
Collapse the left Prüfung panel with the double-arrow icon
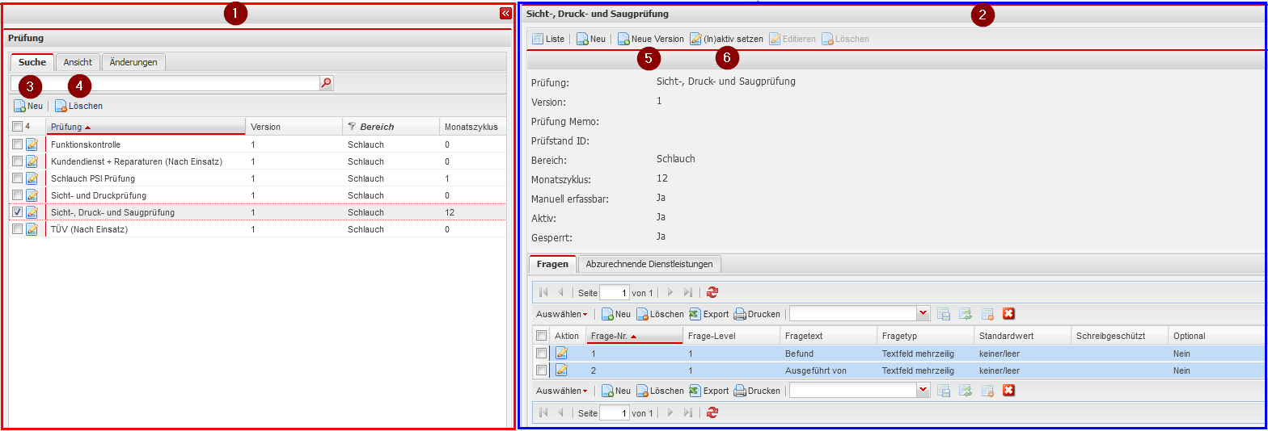point(505,13)
